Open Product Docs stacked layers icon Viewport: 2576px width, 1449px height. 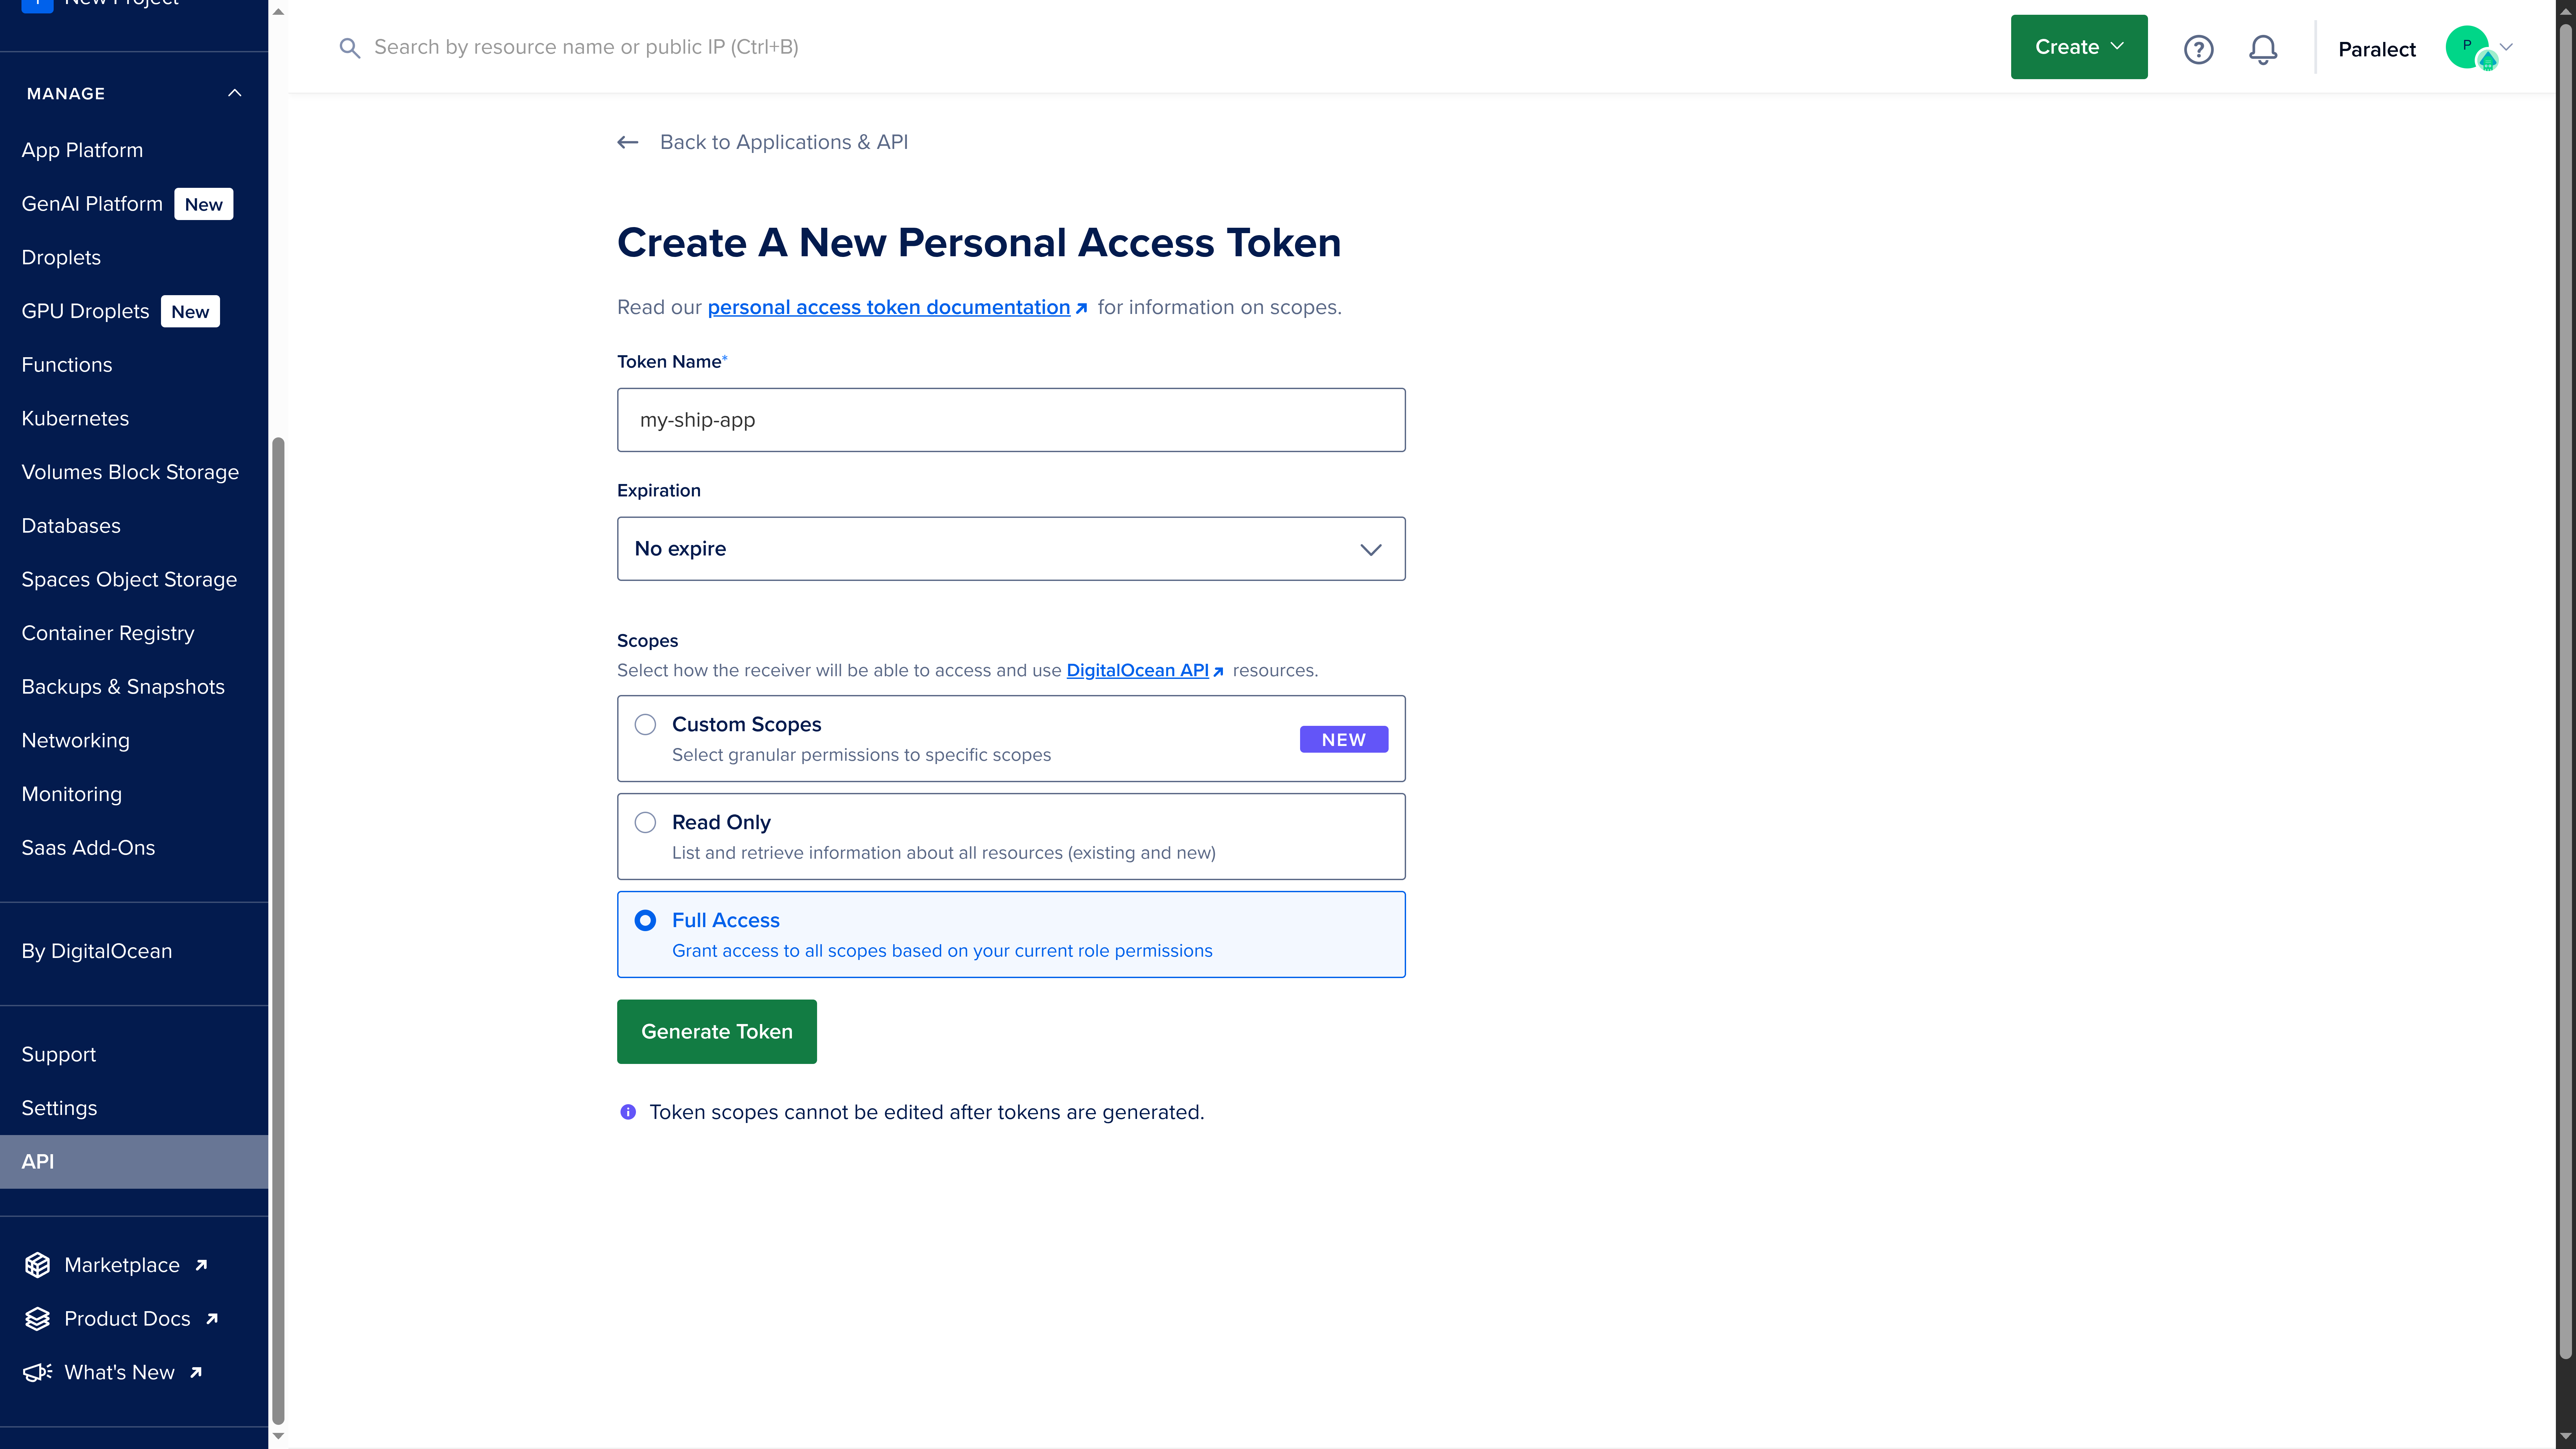[x=37, y=1318]
